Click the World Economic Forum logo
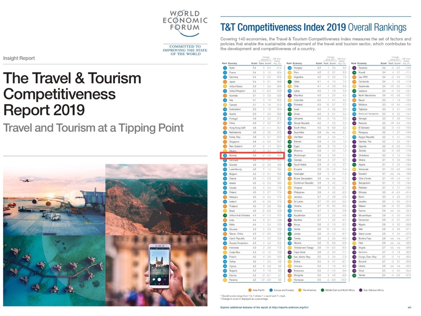421x316 pixels. (x=185, y=23)
